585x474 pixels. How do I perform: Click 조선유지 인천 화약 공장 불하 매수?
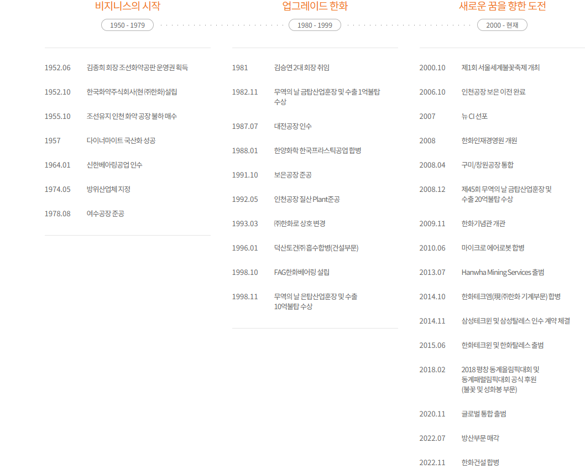pyautogui.click(x=132, y=116)
